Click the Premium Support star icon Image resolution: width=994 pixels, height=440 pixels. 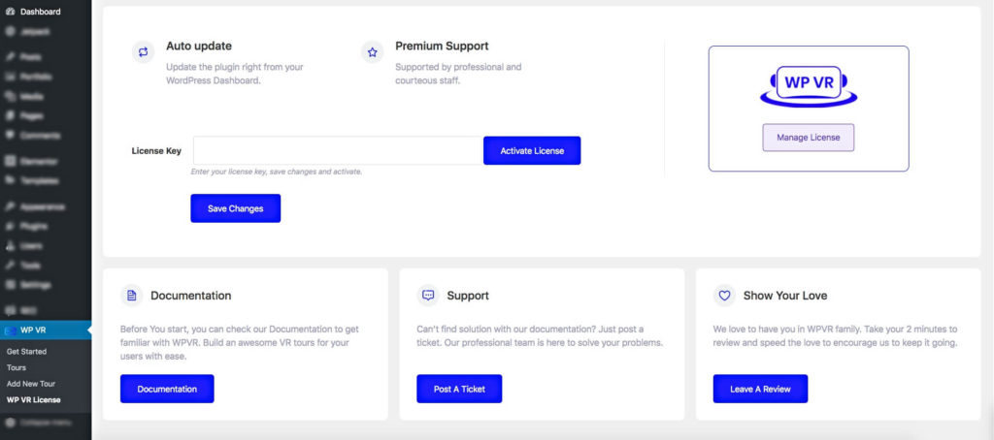[x=373, y=52]
